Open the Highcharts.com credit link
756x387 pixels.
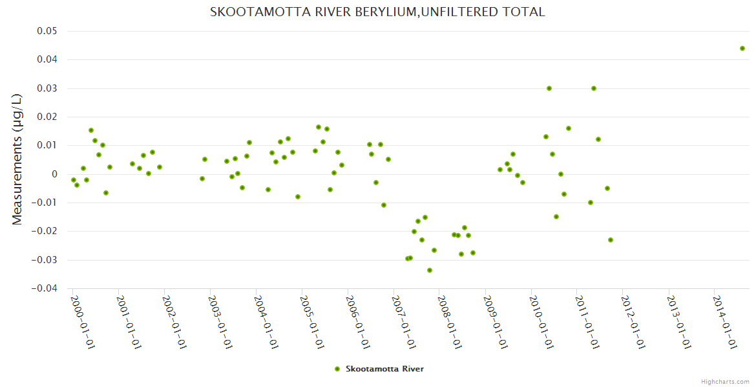725,381
